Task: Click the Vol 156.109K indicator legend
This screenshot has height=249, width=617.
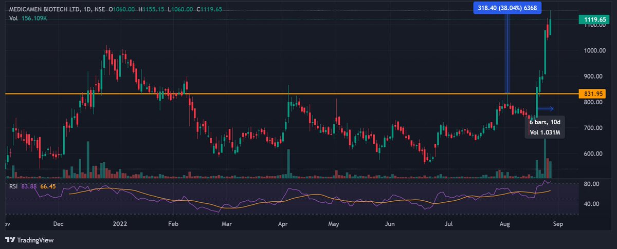Action: pos(28,19)
